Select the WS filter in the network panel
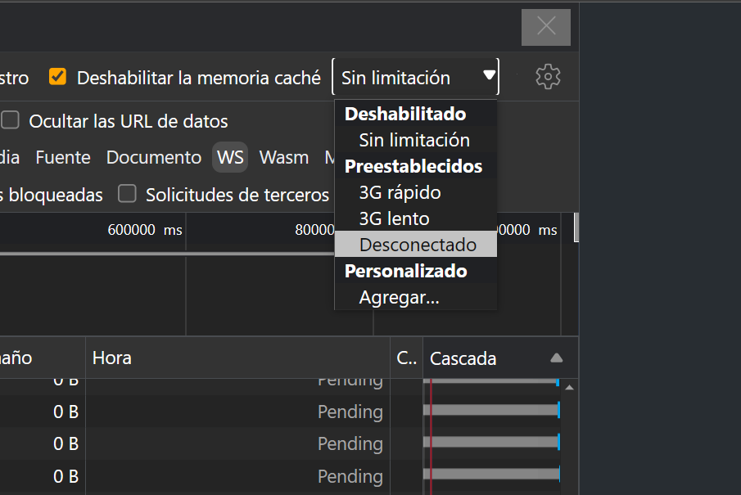Viewport: 741px width, 495px height. tap(229, 157)
